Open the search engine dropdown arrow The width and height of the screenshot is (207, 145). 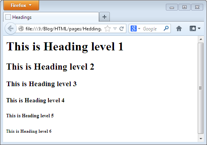click(x=139, y=28)
